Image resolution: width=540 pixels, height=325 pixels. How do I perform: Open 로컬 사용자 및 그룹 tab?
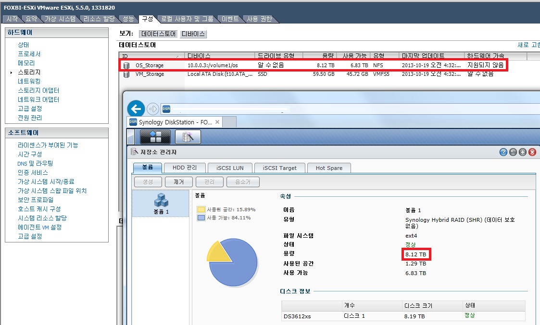pos(188,19)
